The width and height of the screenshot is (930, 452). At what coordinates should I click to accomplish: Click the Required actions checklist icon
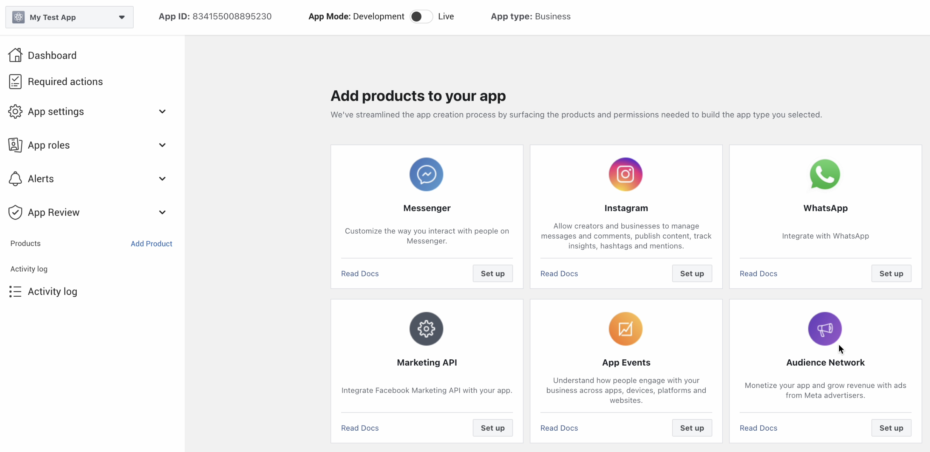point(15,82)
